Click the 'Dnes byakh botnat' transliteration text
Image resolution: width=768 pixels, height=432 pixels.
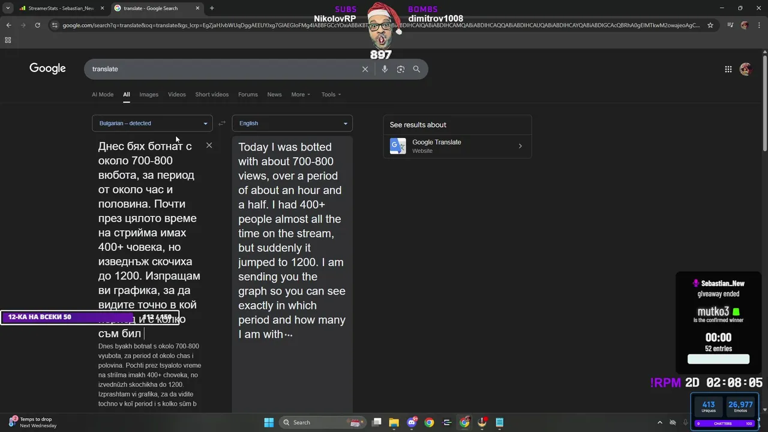click(x=150, y=375)
